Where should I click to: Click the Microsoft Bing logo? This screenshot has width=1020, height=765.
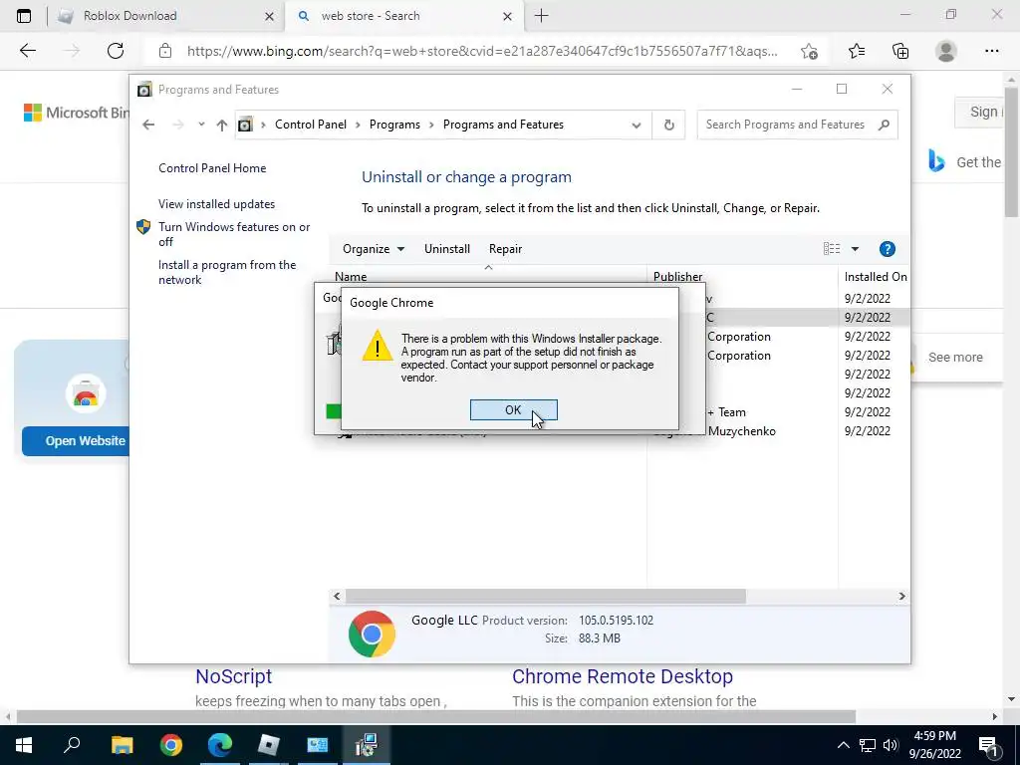click(76, 113)
